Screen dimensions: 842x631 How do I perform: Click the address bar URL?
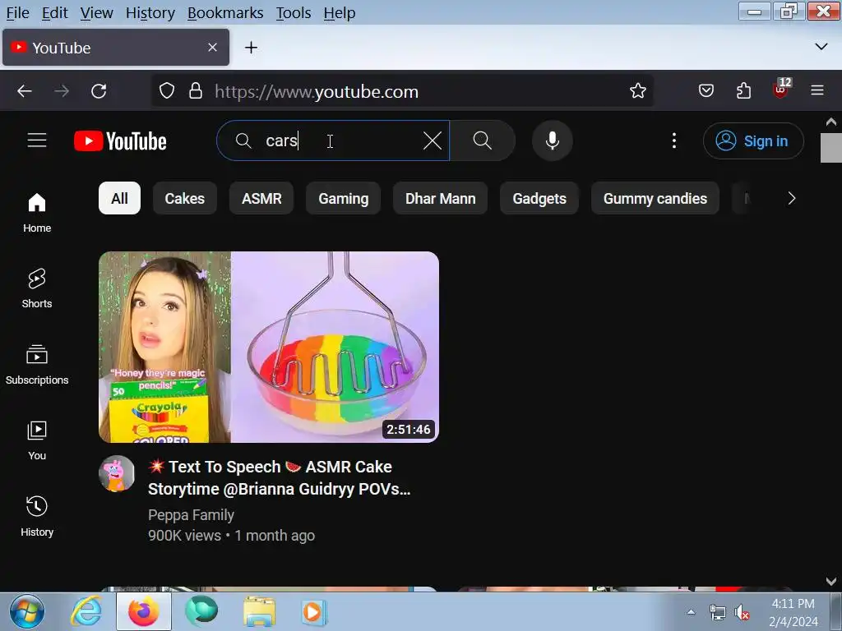[x=317, y=92]
